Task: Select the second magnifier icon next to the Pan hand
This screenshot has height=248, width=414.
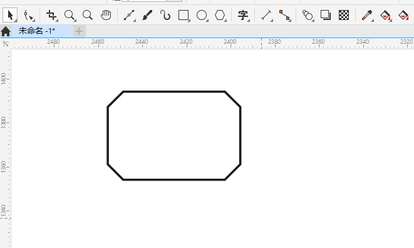Action: click(x=88, y=15)
